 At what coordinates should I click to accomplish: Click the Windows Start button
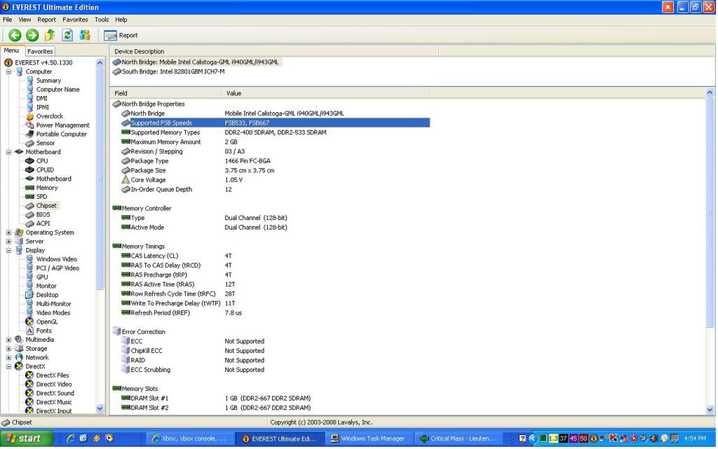27,438
